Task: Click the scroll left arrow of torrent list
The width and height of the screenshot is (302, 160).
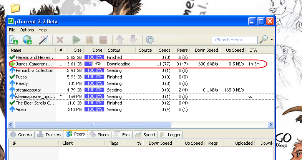Action: pos(11,124)
